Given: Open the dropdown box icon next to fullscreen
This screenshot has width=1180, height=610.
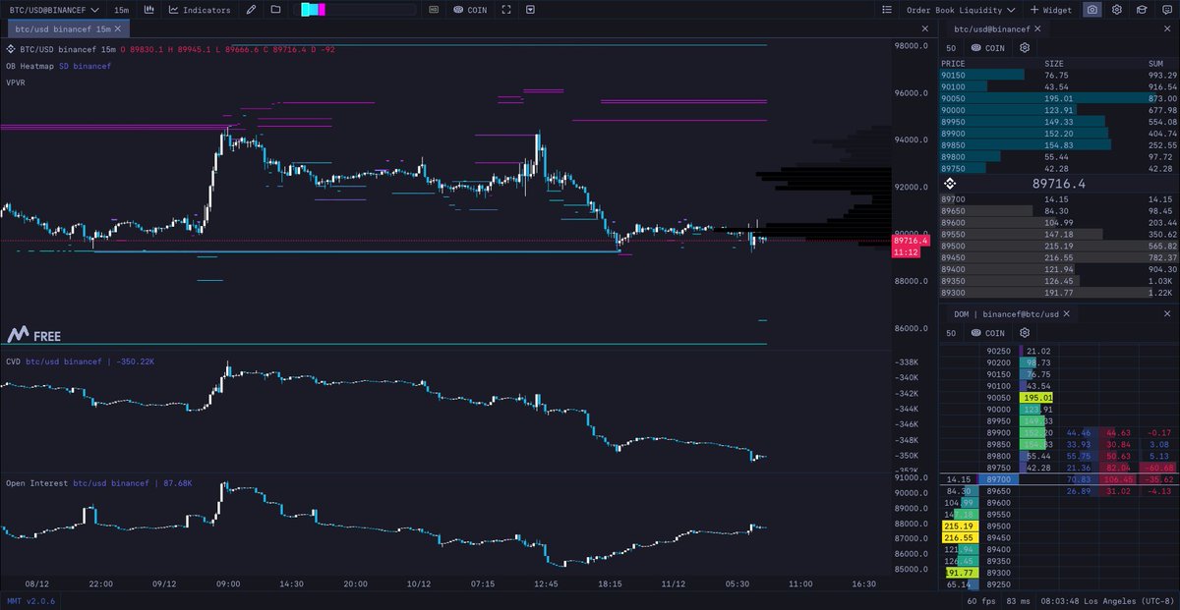Looking at the screenshot, I should 531,10.
